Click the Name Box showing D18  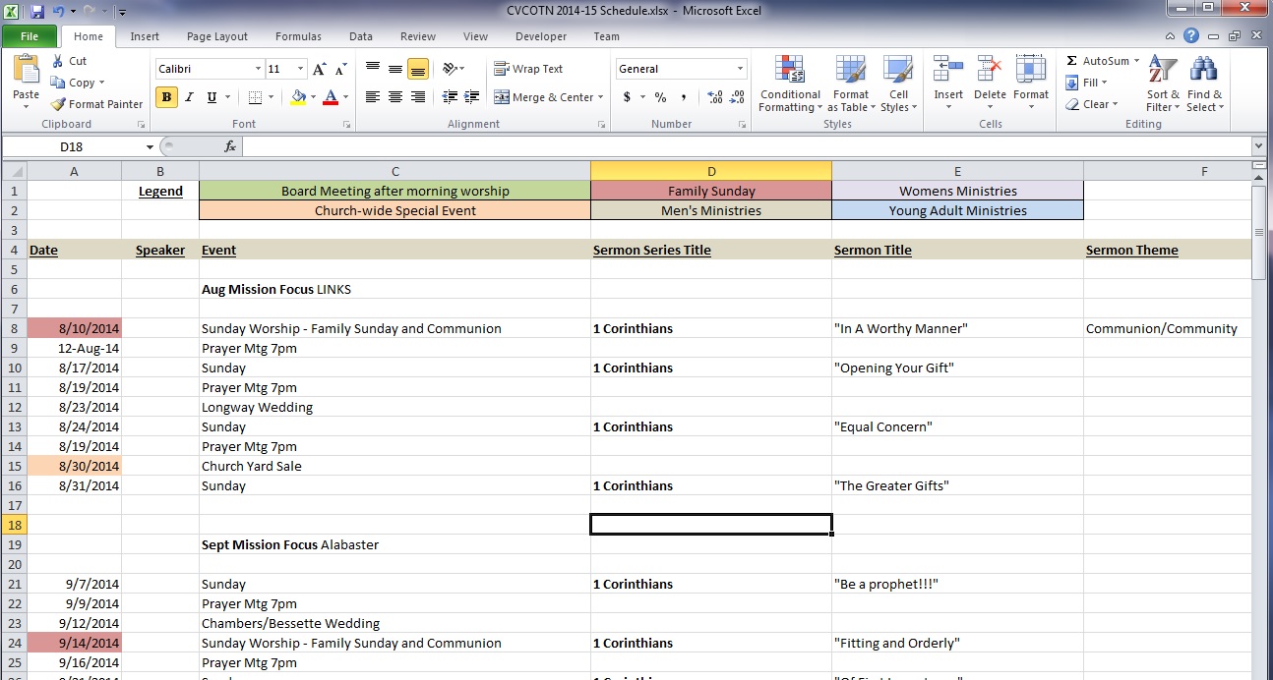point(73,146)
